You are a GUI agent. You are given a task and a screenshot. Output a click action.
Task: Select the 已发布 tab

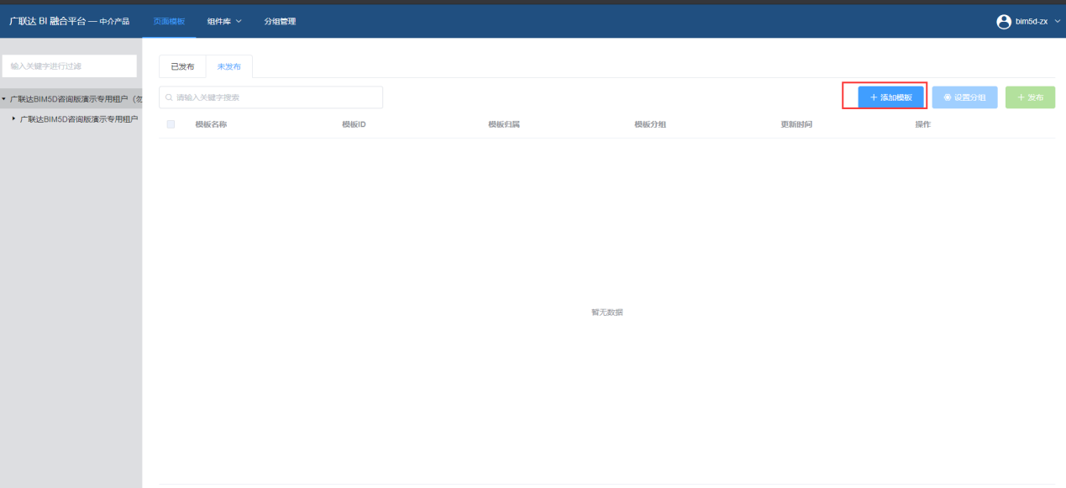[x=182, y=66]
